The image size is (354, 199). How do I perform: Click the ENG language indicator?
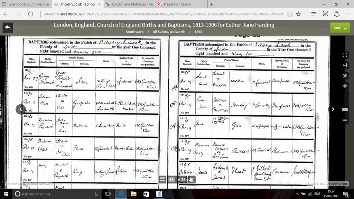(317, 194)
